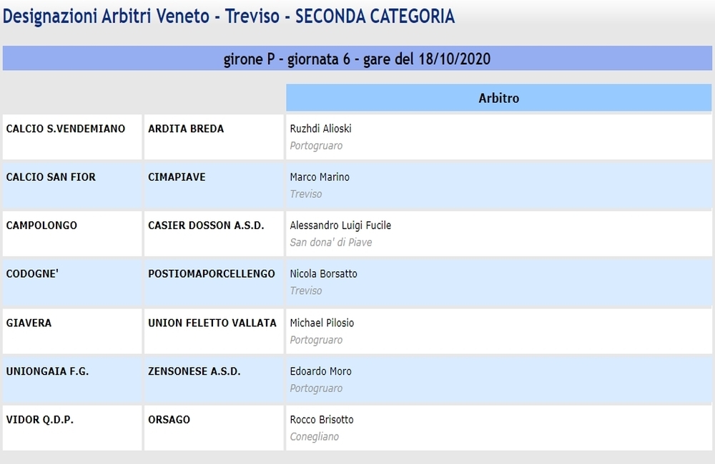Select team UNION FELETTO VALLATA
715x464 pixels.
[x=212, y=323]
